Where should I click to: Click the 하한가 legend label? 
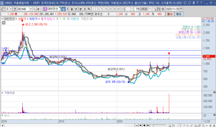(x=33, y=19)
